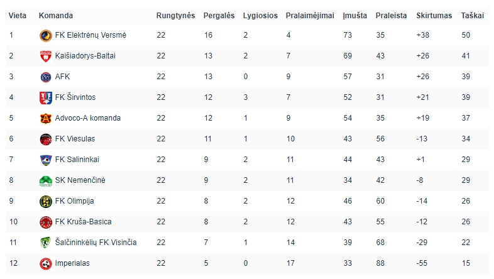Click the Šalčininkėlių FK Visinčia green badge
Image resolution: width=494 pixels, height=279 pixels.
click(x=46, y=243)
